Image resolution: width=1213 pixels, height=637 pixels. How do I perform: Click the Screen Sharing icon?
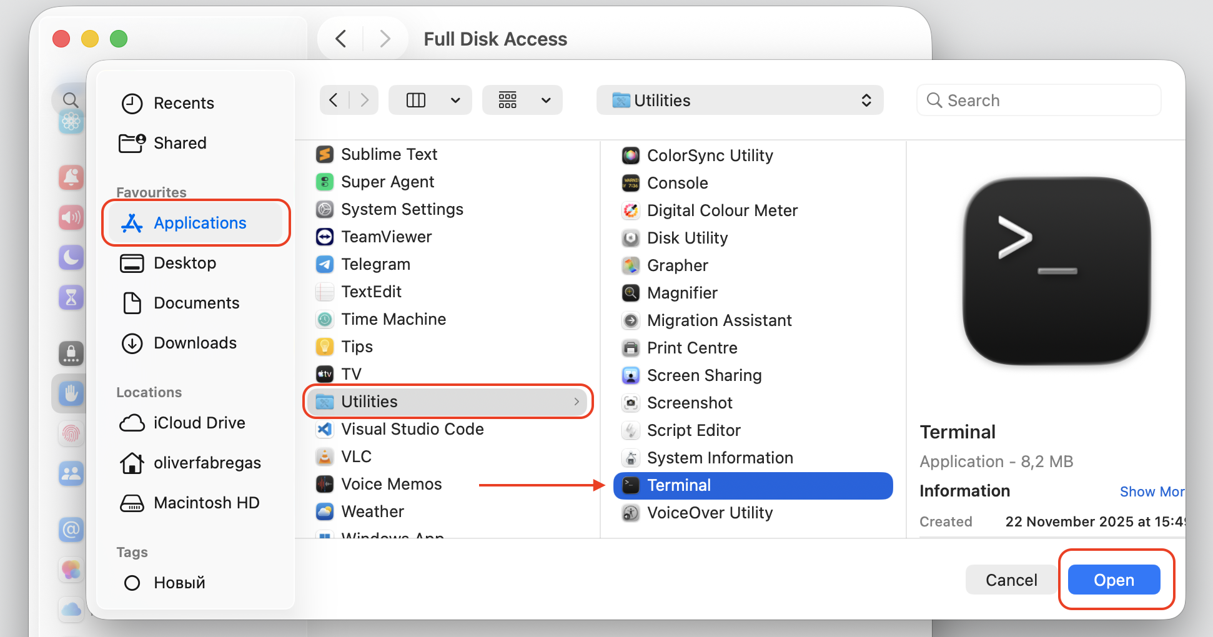[x=631, y=375]
